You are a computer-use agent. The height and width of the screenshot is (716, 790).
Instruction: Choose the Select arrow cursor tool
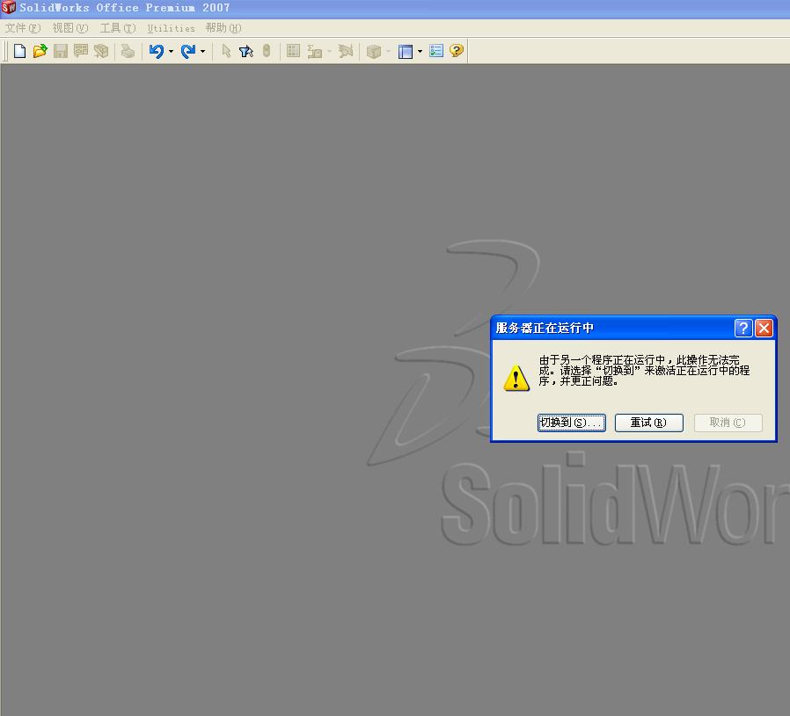point(226,51)
